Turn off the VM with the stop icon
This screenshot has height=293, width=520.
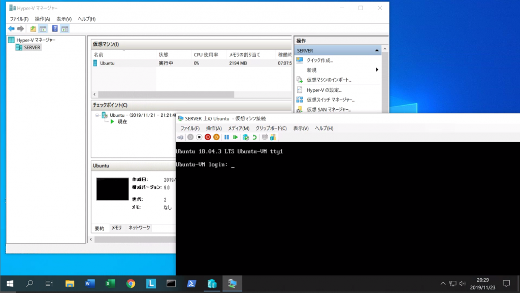click(x=199, y=137)
